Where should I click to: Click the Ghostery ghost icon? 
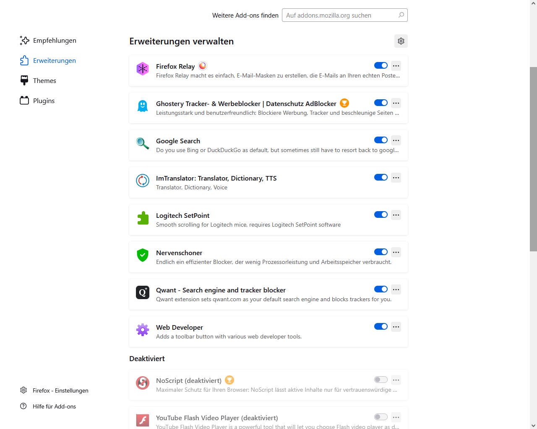143,106
